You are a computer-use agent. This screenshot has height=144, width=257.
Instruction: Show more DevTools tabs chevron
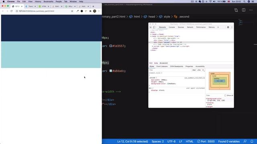click(x=218, y=27)
